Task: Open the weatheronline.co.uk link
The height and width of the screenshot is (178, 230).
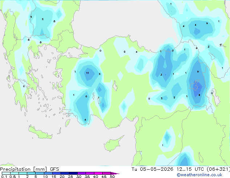Action: pyautogui.click(x=200, y=175)
